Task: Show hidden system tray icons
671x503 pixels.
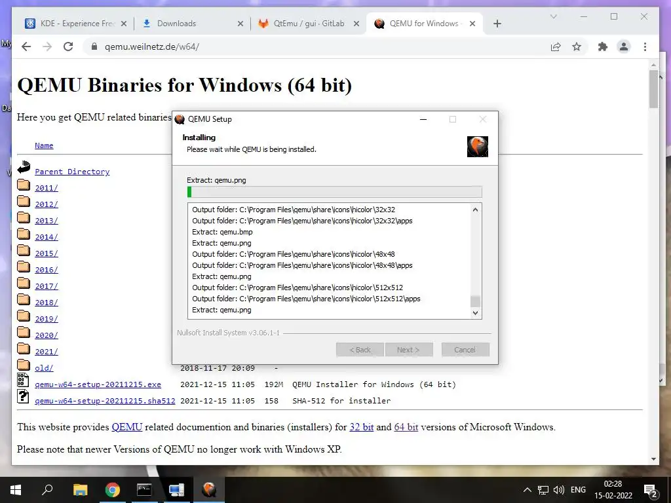Action: point(527,490)
